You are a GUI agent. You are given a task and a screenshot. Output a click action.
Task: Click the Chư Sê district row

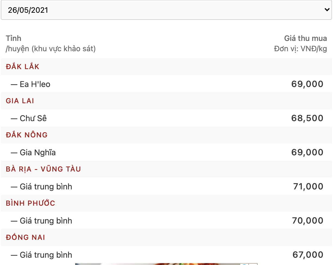166,118
